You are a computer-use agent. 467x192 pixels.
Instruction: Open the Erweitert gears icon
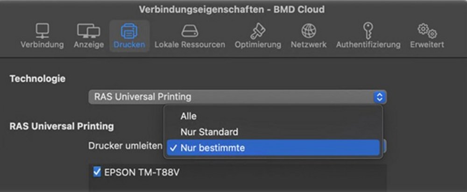(427, 31)
